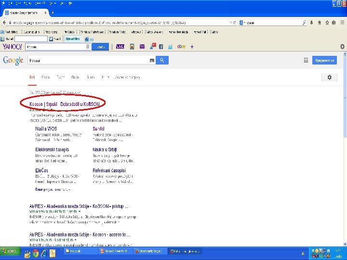Open the eBay icon in Yahoo toolbar

181,46
